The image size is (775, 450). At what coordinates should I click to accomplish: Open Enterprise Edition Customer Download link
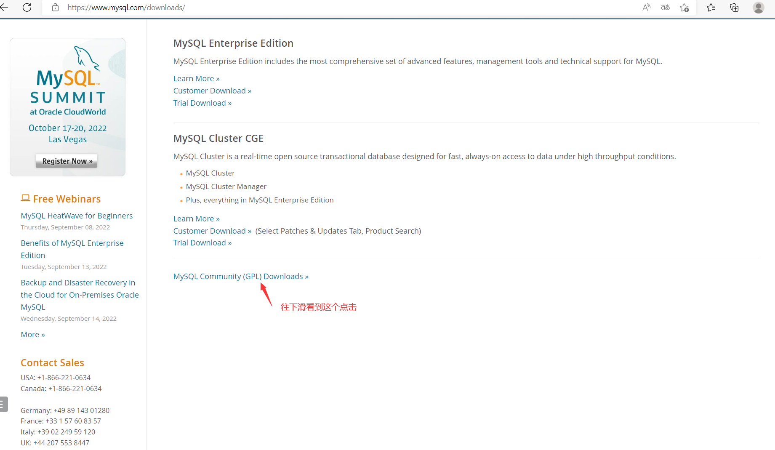click(x=212, y=91)
